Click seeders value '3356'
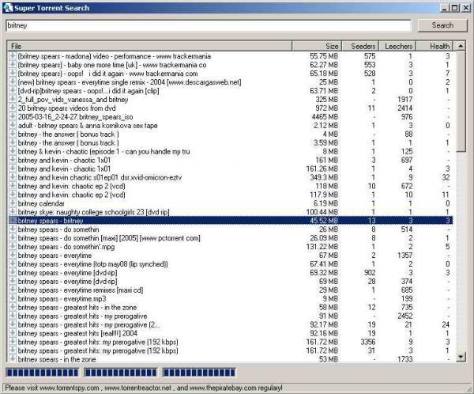Screen dimensions: 474x394 pyautogui.click(x=368, y=342)
